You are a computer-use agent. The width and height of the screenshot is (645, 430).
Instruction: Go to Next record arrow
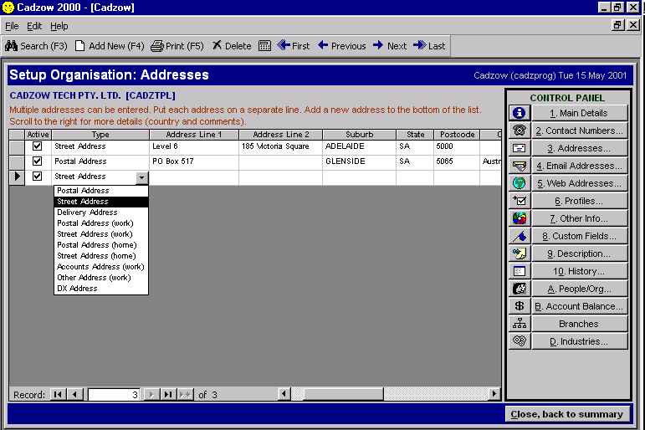click(378, 45)
